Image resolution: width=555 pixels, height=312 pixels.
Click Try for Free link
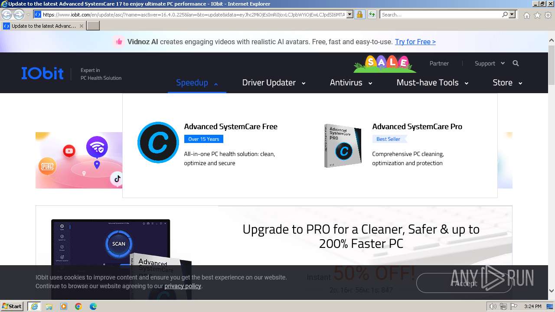[415, 42]
